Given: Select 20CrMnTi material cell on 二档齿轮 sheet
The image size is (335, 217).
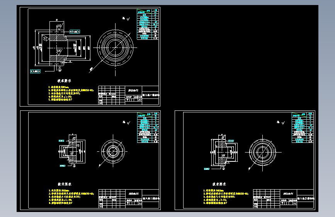Looking at the screenshot, I should tap(134, 194).
